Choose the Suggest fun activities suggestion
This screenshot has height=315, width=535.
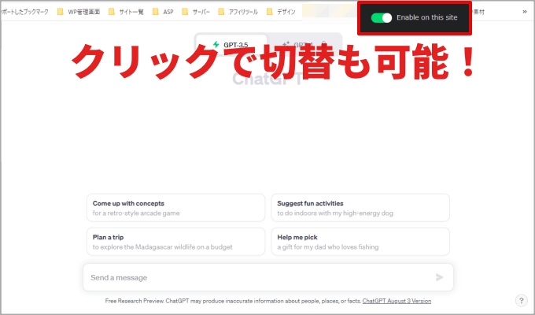(360, 208)
